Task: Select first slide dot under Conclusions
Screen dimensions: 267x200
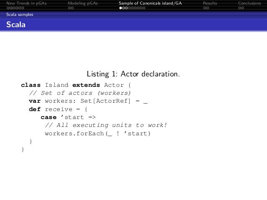Action: (x=240, y=8)
